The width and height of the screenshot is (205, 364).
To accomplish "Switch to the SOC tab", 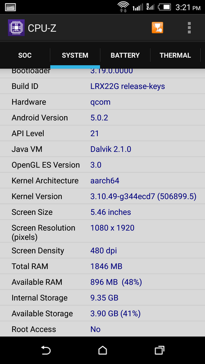I will pyautogui.click(x=25, y=55).
